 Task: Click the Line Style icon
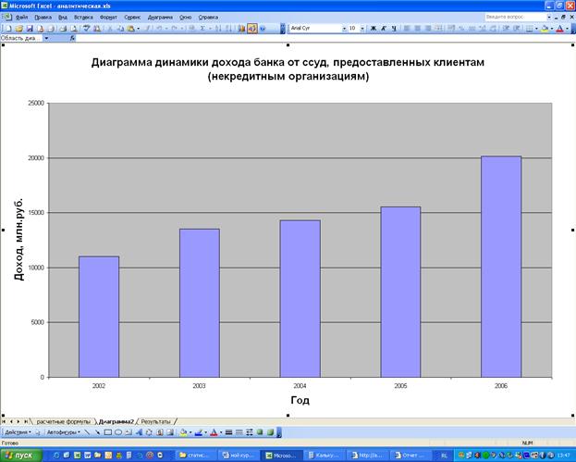[228, 432]
